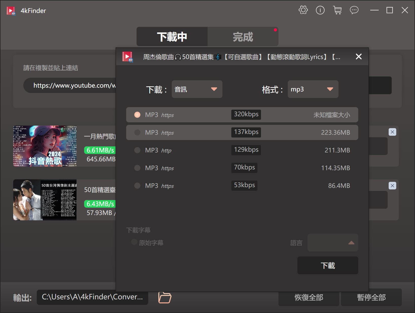Image resolution: width=415 pixels, height=313 pixels.
Task: Open the feedback chat bubble icon
Action: click(x=354, y=10)
